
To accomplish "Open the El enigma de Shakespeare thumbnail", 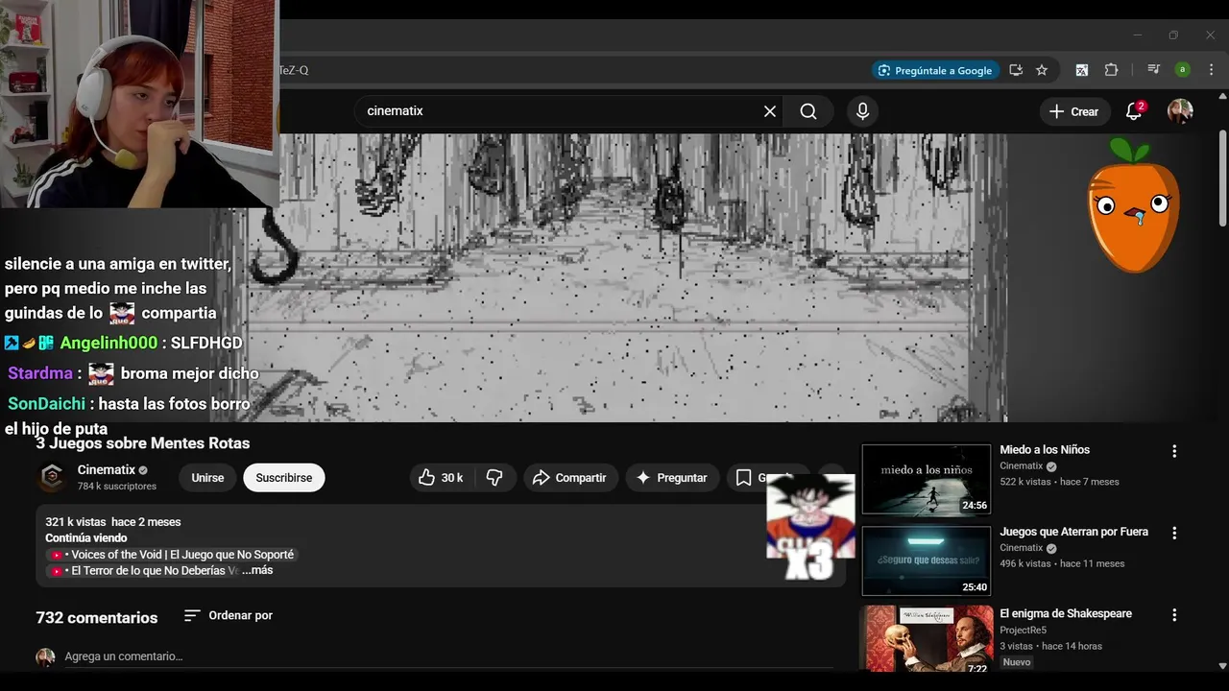I will click(926, 639).
